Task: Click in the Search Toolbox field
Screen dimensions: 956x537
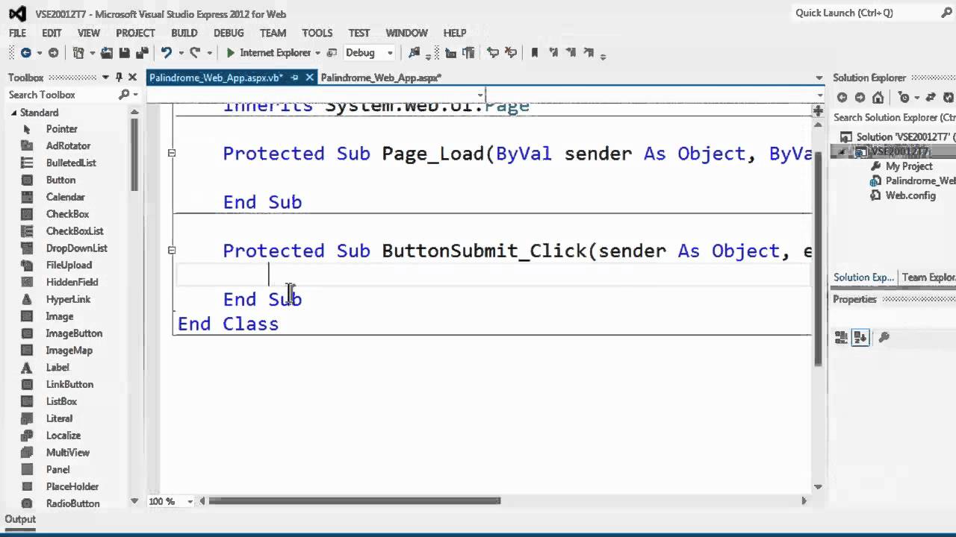Action: (61, 95)
